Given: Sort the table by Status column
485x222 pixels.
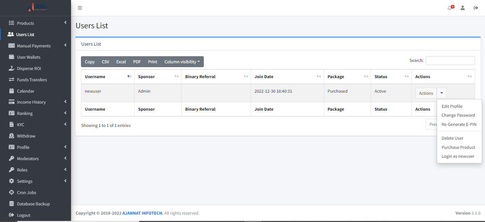Looking at the screenshot, I should tap(391, 77).
